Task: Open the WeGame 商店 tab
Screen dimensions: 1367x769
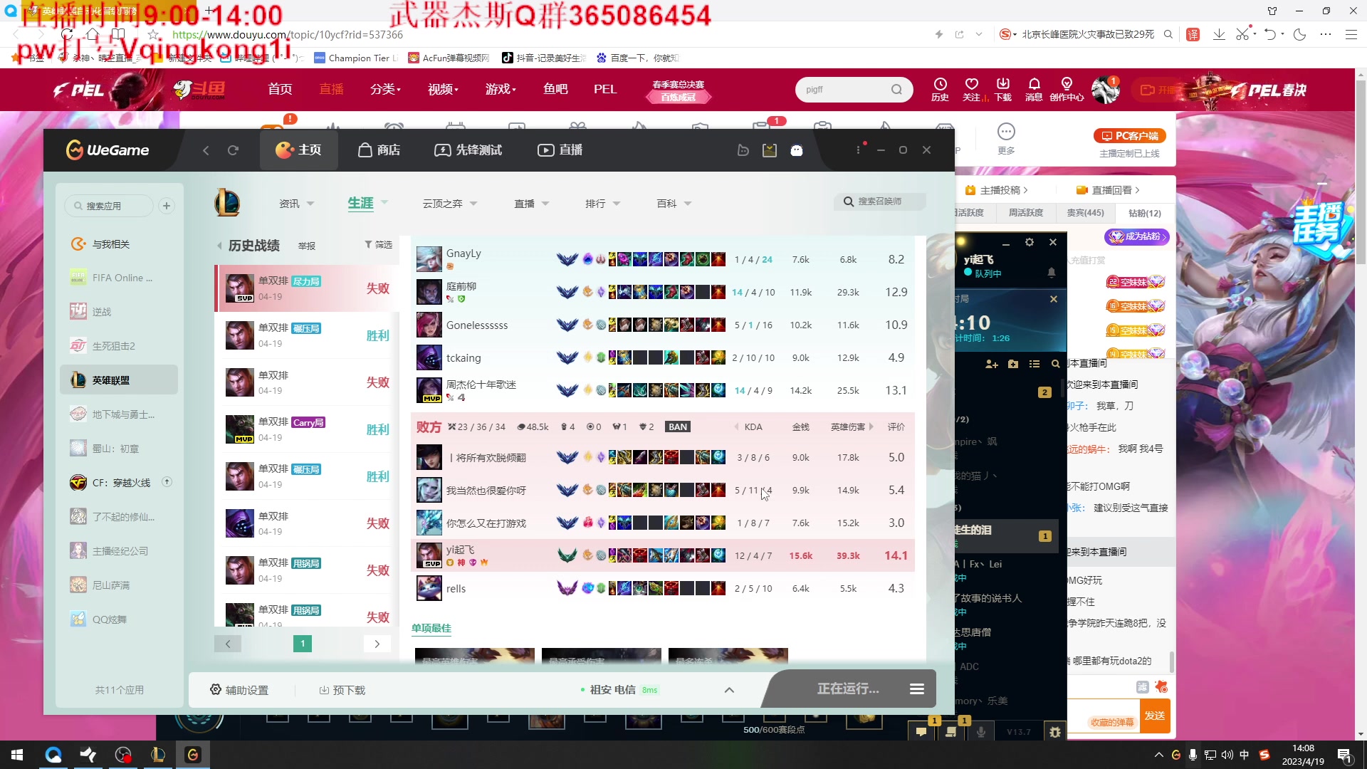Action: pos(379,150)
